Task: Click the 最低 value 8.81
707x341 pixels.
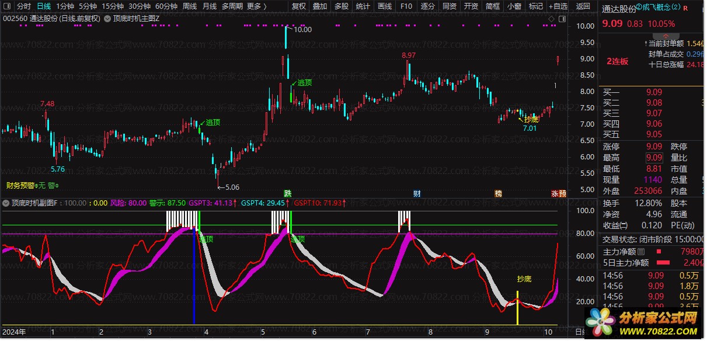Action: click(x=654, y=169)
